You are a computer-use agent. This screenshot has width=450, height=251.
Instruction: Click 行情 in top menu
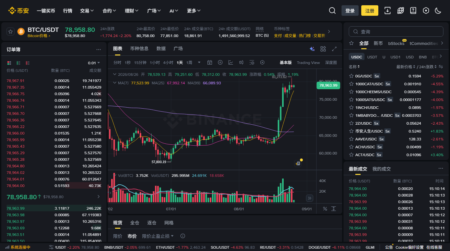[x=68, y=11]
